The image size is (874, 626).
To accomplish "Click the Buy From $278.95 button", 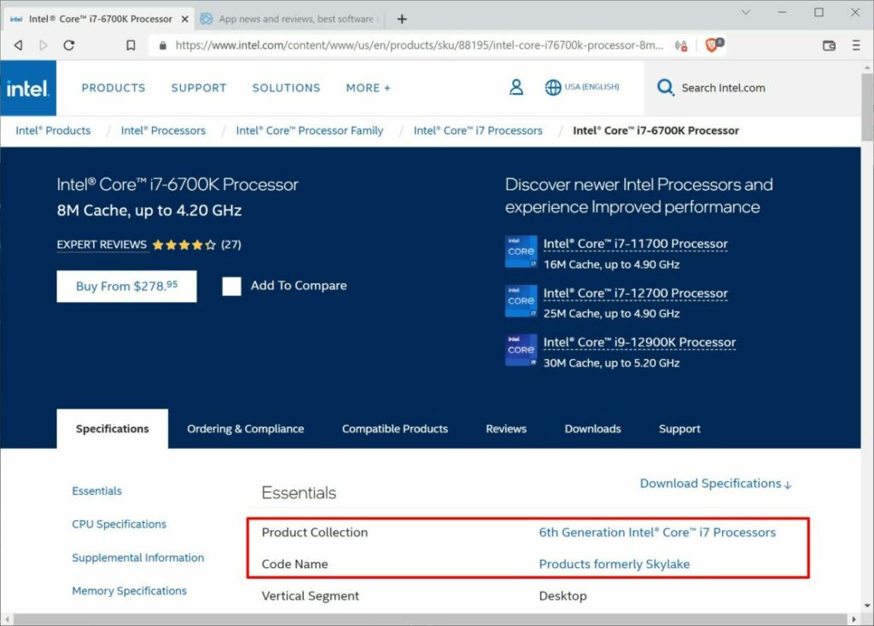I will pyautogui.click(x=126, y=287).
